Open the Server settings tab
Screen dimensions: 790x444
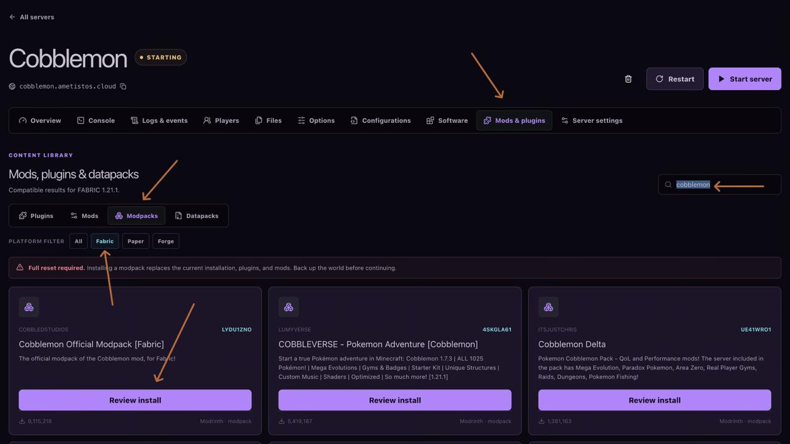[591, 120]
